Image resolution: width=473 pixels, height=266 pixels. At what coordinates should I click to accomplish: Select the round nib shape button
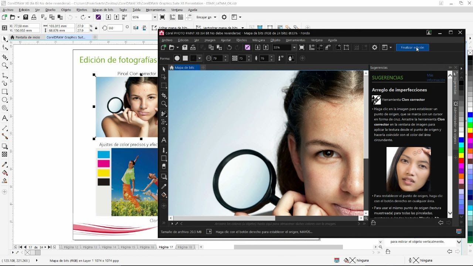point(177,58)
